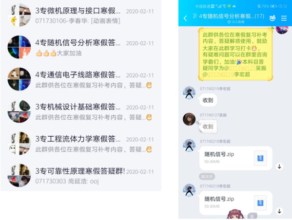292x220 pixels.
Task: Download the first 随机信号.zip file arrow
Action: click(279, 166)
